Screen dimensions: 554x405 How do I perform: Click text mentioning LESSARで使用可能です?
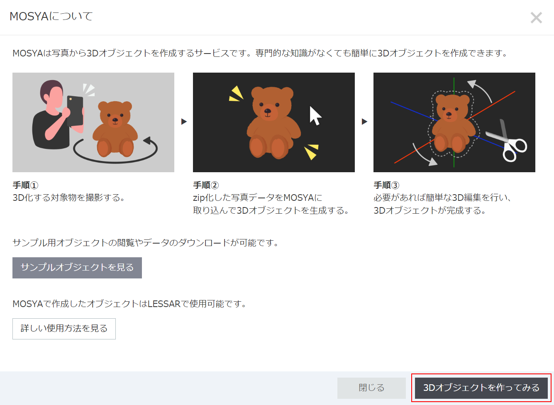pyautogui.click(x=130, y=304)
